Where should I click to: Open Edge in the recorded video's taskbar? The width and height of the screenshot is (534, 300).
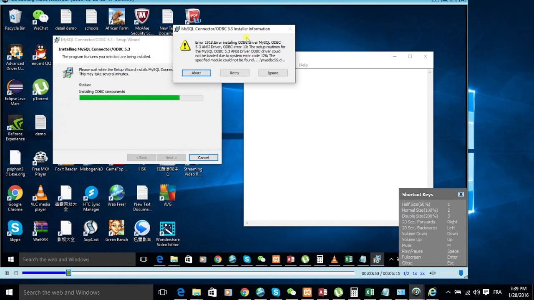point(159,259)
